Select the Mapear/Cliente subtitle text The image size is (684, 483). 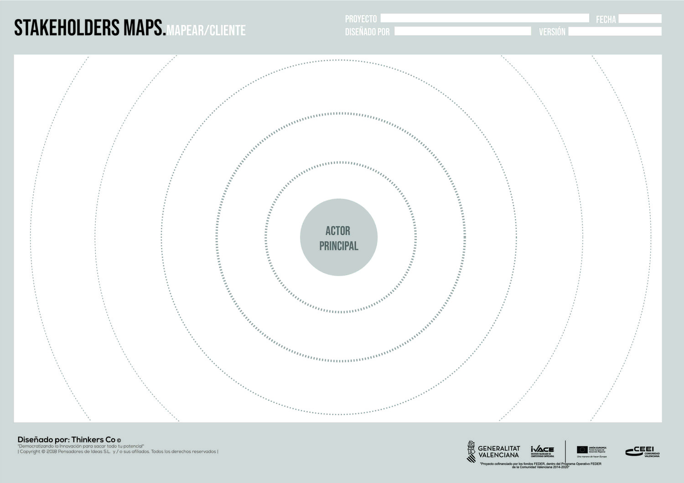click(x=206, y=31)
